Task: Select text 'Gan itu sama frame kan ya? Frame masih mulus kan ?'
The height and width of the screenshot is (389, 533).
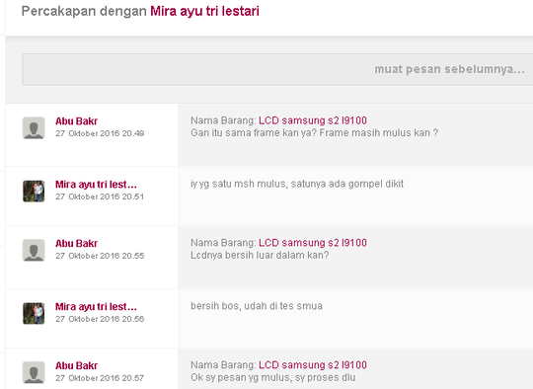Action: point(315,132)
